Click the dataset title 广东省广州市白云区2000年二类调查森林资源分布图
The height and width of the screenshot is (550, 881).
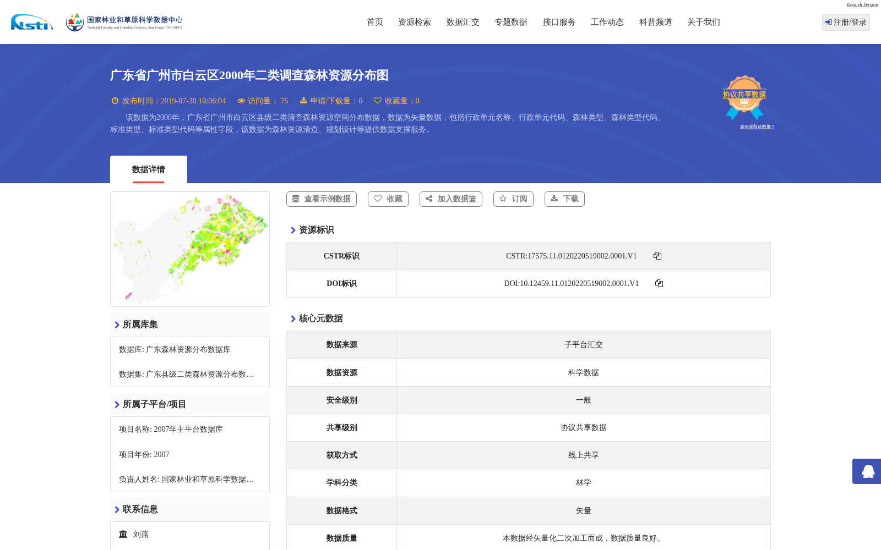click(x=249, y=75)
